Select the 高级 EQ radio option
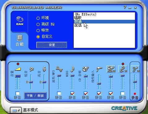 pos(38,24)
